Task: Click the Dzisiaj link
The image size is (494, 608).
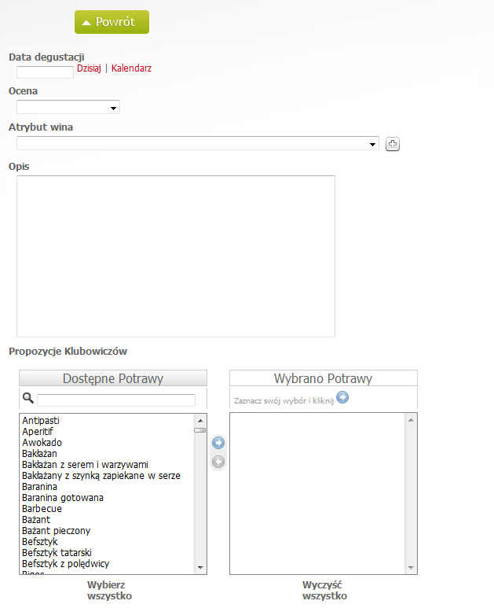Action: pyautogui.click(x=89, y=68)
